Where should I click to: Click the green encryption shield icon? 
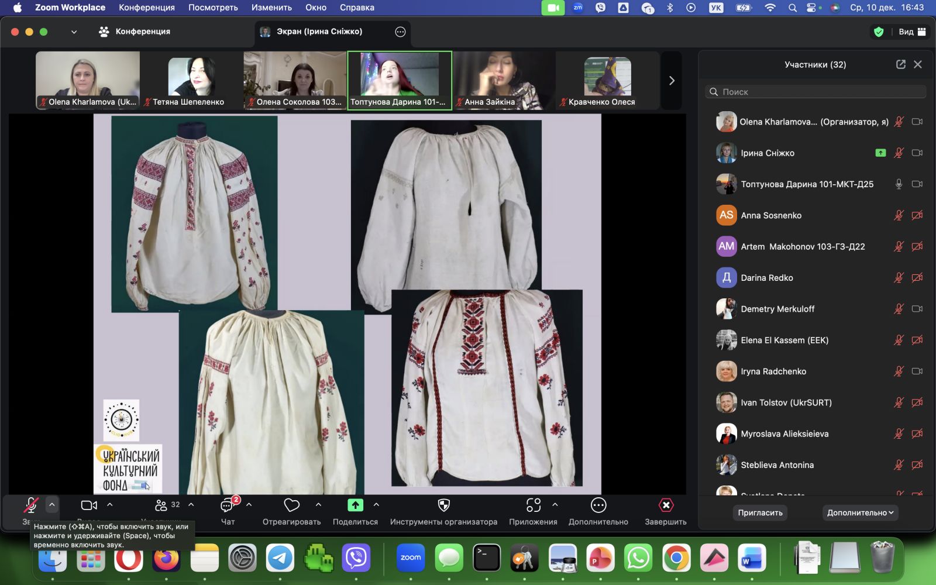tap(878, 32)
